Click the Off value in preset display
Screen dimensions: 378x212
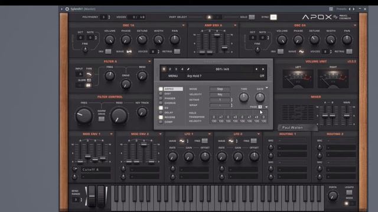[262, 76]
